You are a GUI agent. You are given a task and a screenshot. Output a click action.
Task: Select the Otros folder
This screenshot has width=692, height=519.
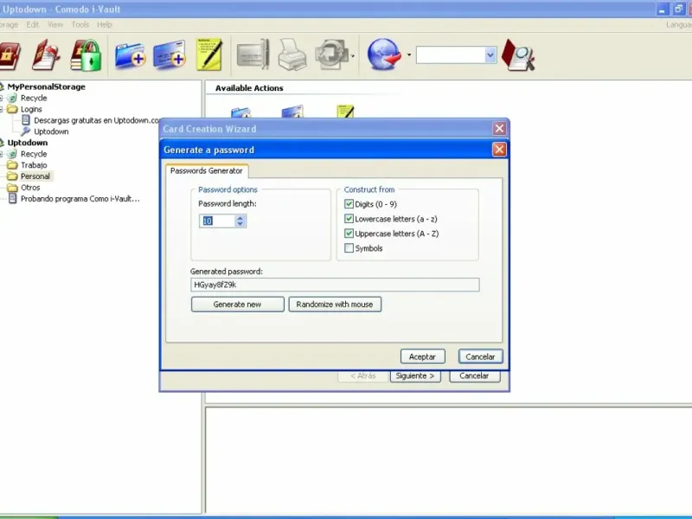click(x=30, y=188)
